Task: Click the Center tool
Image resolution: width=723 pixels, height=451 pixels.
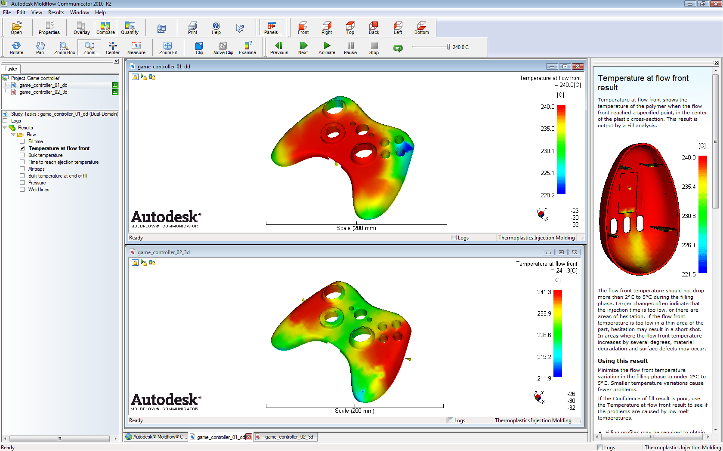Action: [x=113, y=48]
